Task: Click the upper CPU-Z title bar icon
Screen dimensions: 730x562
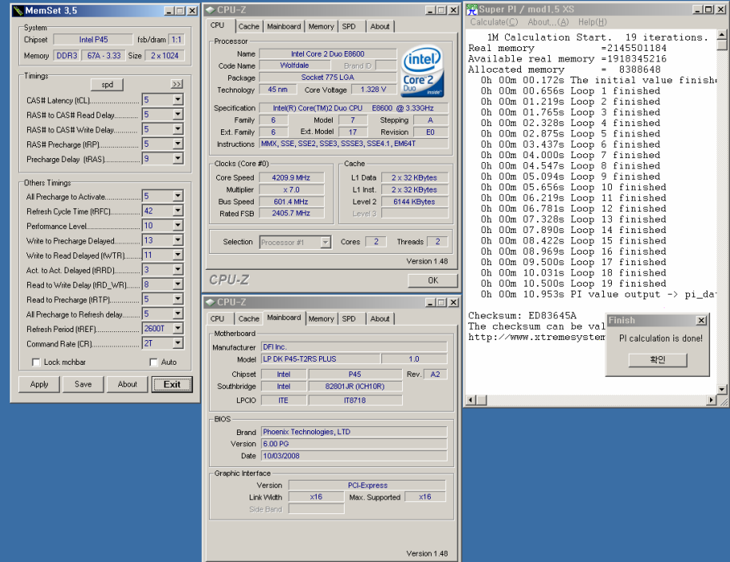Action: click(211, 10)
